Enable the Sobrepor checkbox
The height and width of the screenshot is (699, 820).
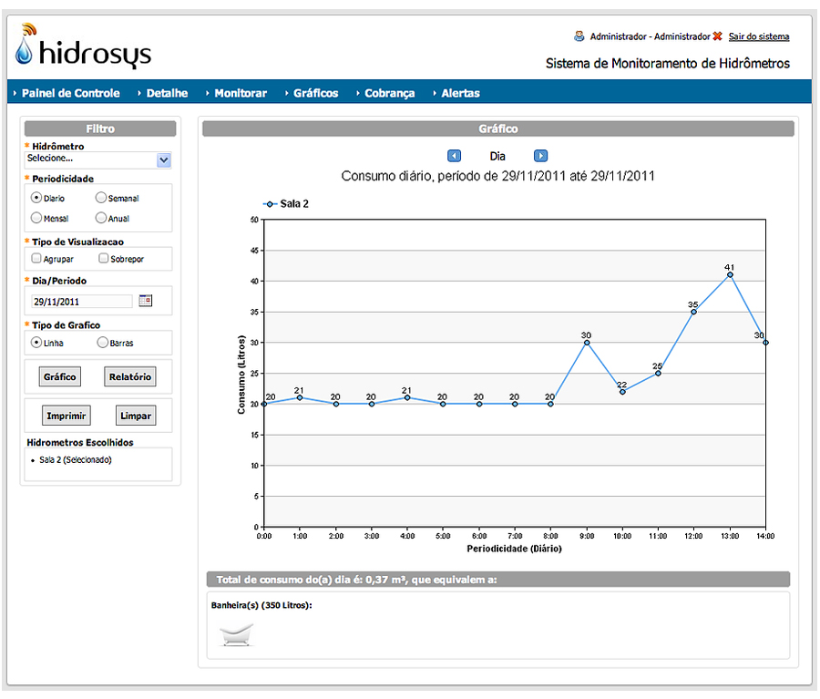point(104,258)
